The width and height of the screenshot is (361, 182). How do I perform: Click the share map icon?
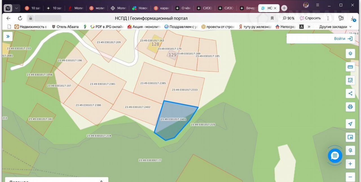350,94
